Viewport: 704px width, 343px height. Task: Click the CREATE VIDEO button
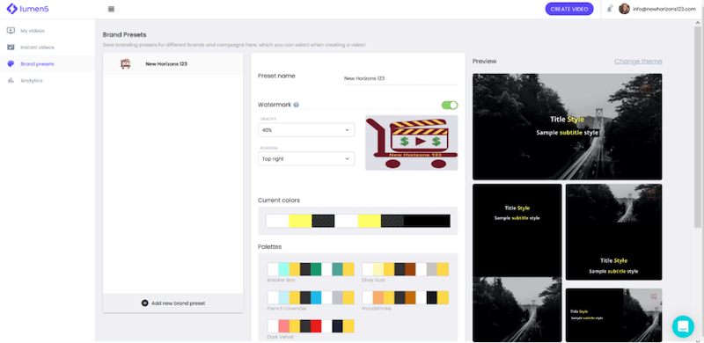tap(569, 9)
